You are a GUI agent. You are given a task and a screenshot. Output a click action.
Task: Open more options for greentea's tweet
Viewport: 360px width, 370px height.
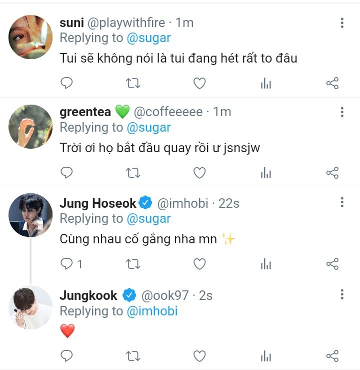[x=342, y=112]
